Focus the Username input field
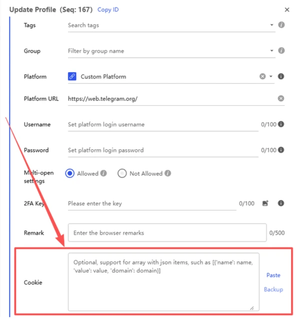 point(163,124)
